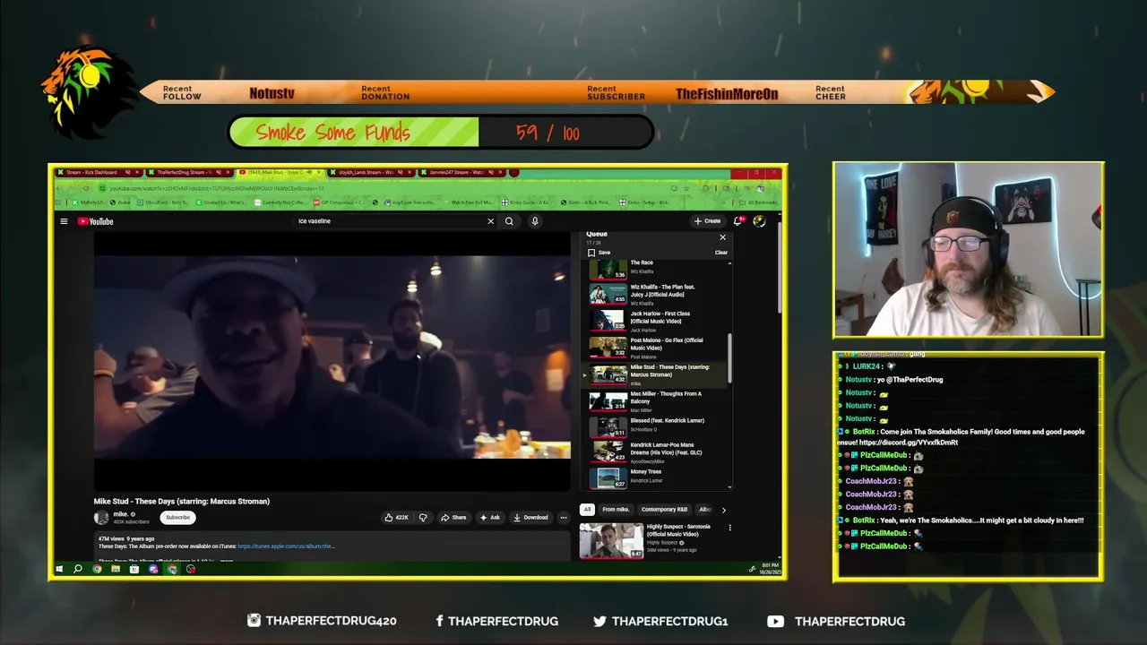Switch to 'ThePerfectDrug Stream' browser tab
Image resolution: width=1147 pixels, height=645 pixels.
click(190, 172)
